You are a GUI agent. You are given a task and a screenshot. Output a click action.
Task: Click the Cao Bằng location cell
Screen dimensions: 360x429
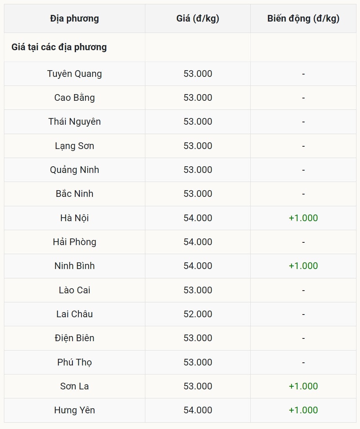point(74,98)
